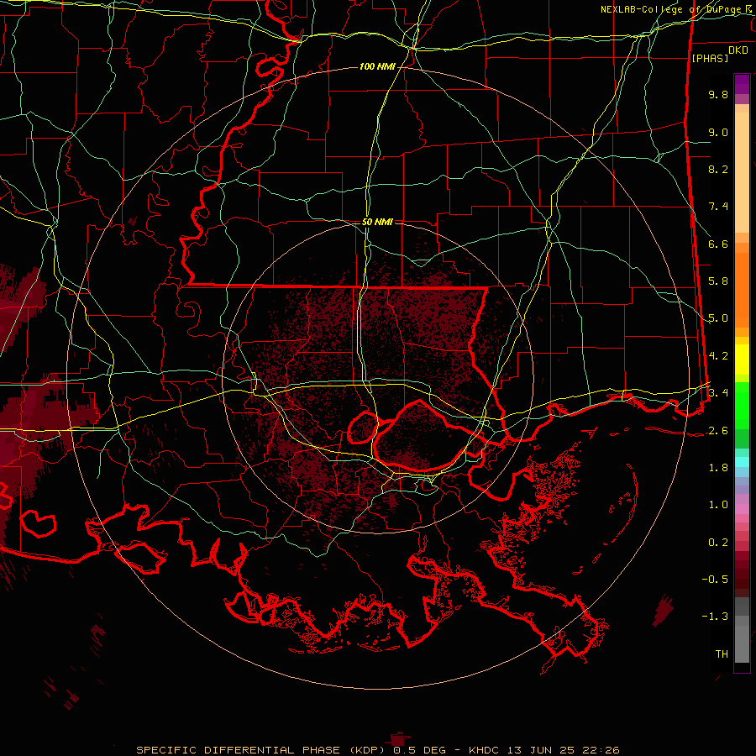Click the DKD label above the color bar
756x756 pixels.
coord(738,50)
